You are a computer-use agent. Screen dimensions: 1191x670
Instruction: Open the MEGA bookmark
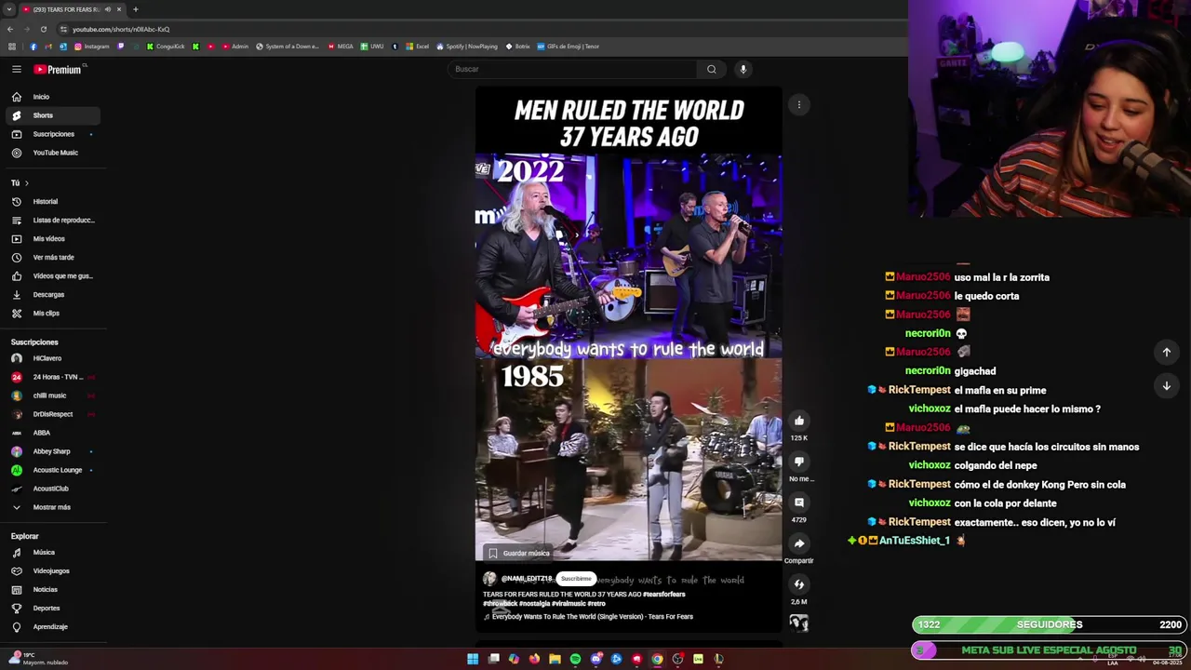click(341, 47)
